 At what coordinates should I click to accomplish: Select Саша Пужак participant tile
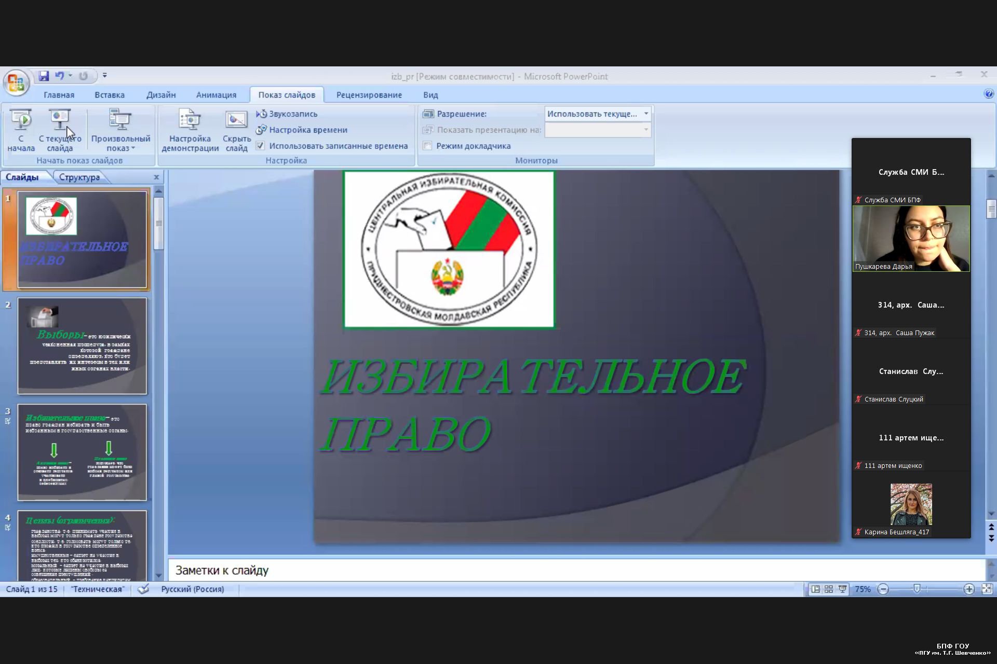coord(911,305)
